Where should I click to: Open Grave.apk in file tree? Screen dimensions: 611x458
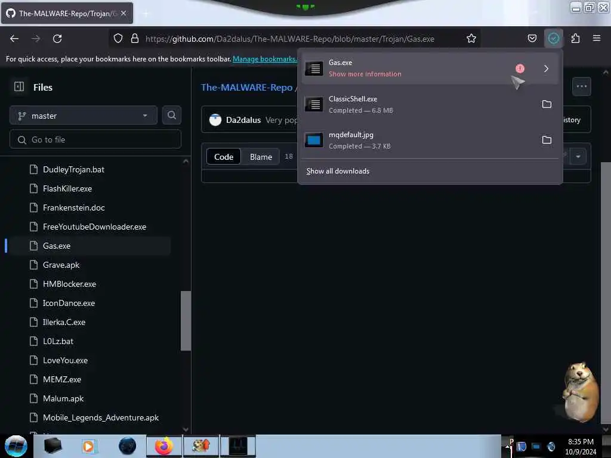point(61,265)
